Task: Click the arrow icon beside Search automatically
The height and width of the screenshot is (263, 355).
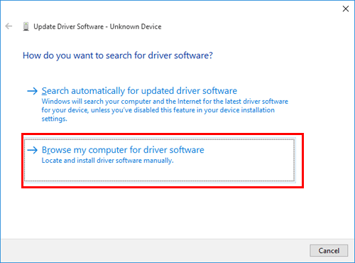Action: click(33, 91)
